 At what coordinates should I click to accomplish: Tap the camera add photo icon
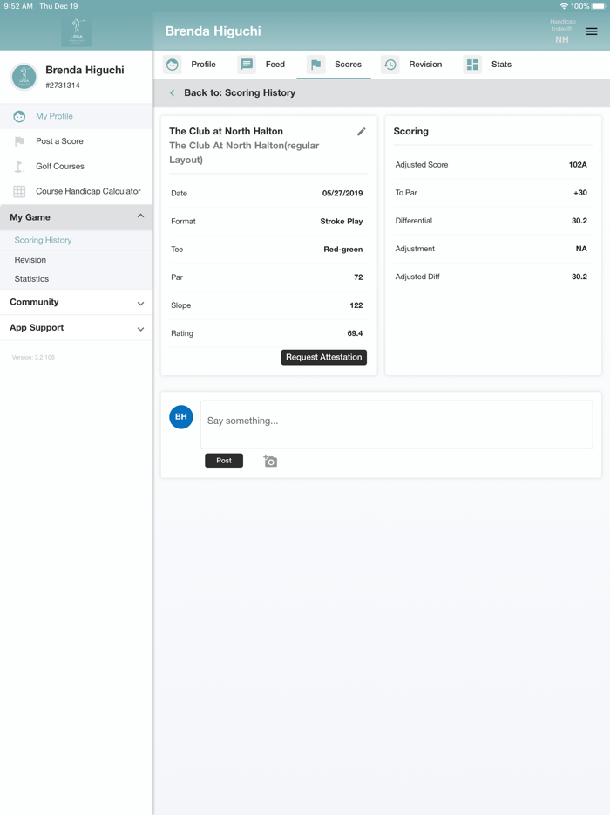coord(270,461)
